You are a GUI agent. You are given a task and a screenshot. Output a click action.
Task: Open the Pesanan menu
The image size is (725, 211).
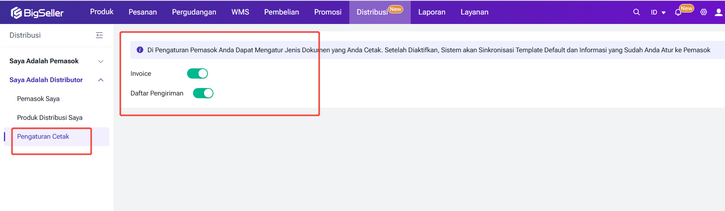[143, 12]
